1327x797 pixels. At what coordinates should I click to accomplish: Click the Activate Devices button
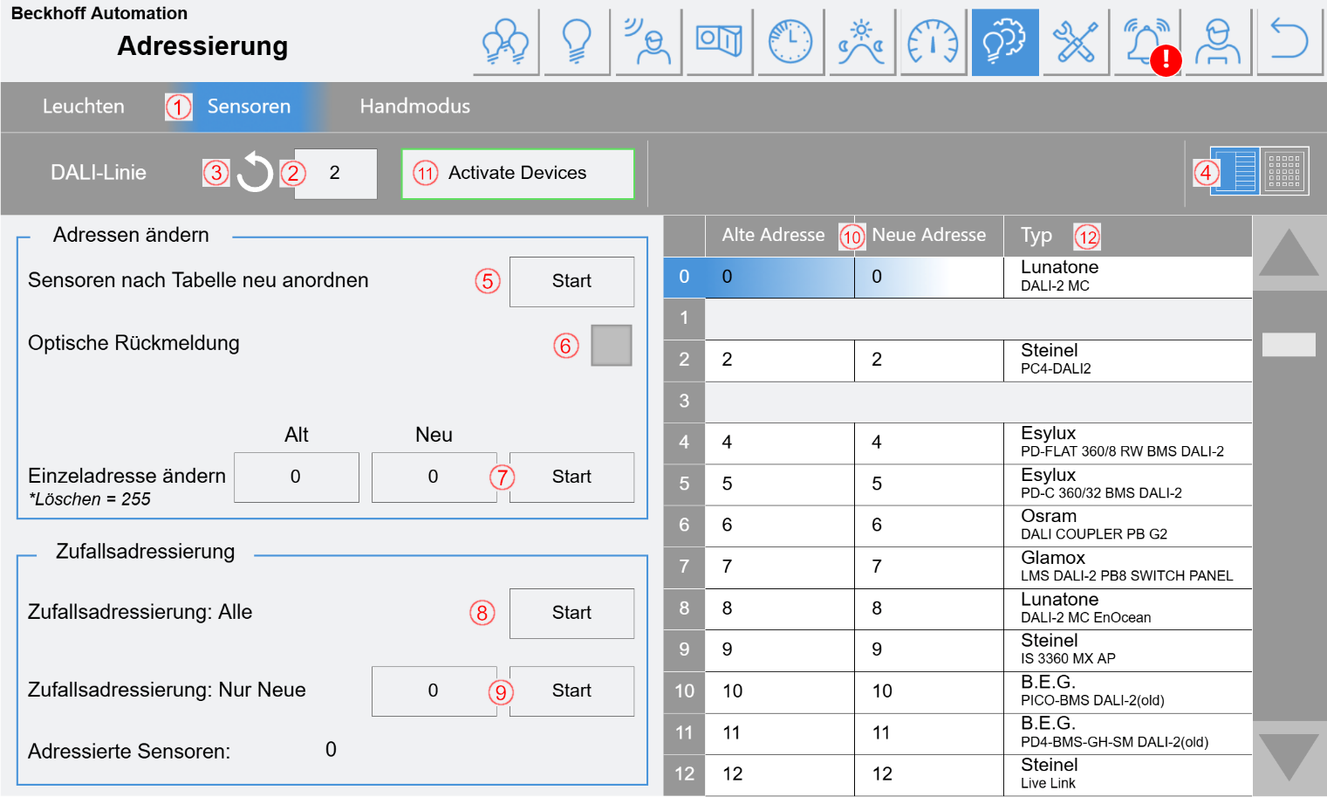pyautogui.click(x=517, y=174)
